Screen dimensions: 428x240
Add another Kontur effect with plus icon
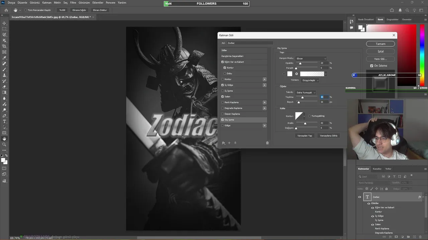tap(264, 79)
